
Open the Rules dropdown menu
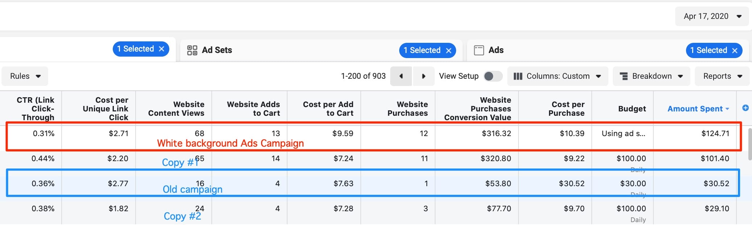point(25,76)
